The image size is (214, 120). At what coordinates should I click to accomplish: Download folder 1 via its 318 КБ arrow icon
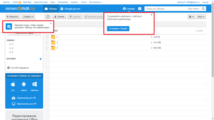click(x=151, y=37)
